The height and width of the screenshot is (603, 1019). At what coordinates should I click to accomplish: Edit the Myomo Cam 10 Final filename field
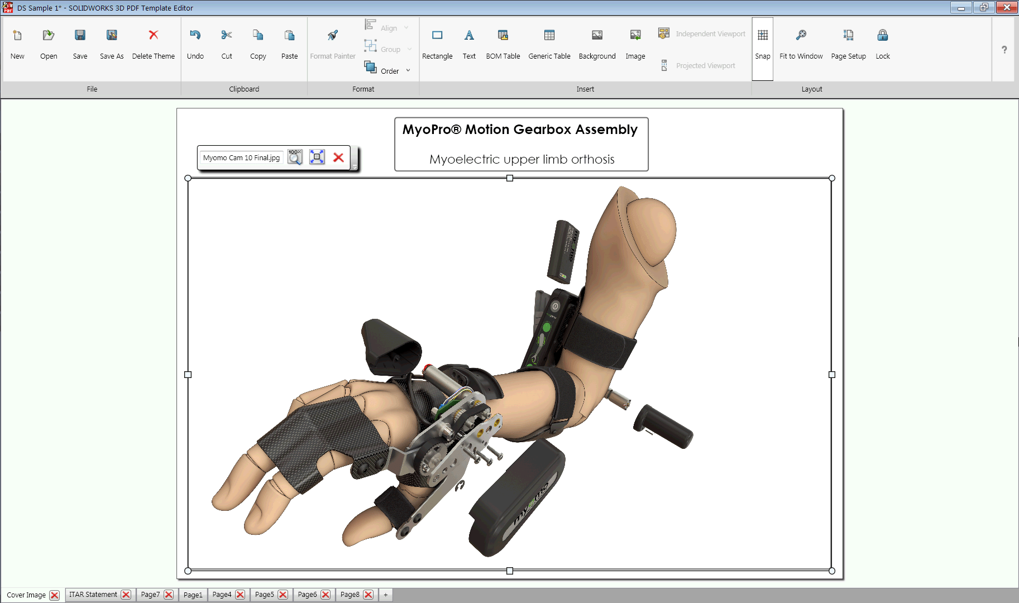point(241,157)
